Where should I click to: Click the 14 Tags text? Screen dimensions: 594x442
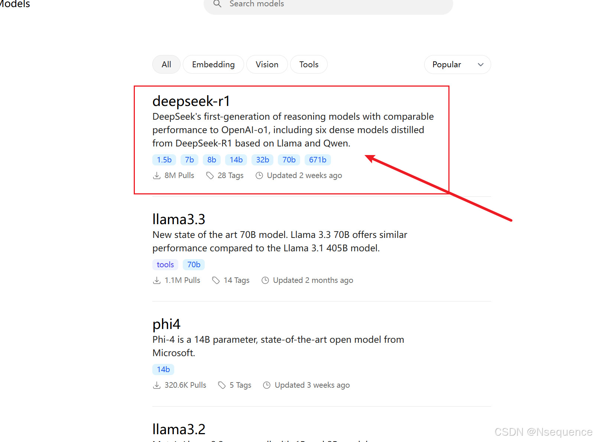pyautogui.click(x=237, y=280)
